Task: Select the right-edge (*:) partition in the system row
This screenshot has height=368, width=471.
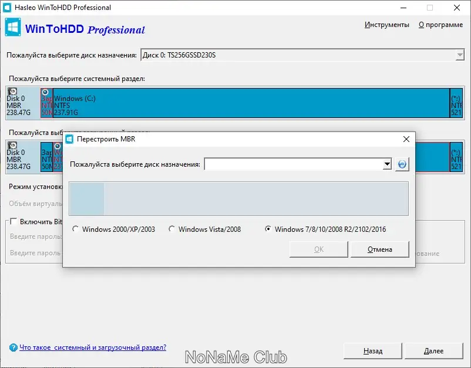Action: coord(456,103)
